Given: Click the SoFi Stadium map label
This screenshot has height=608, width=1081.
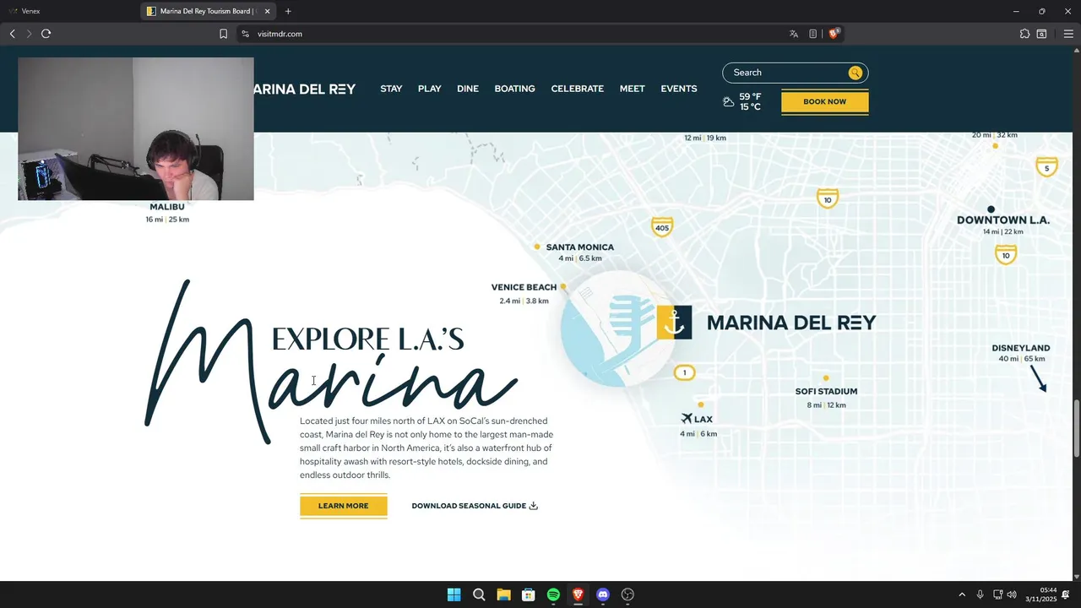Looking at the screenshot, I should tap(826, 392).
